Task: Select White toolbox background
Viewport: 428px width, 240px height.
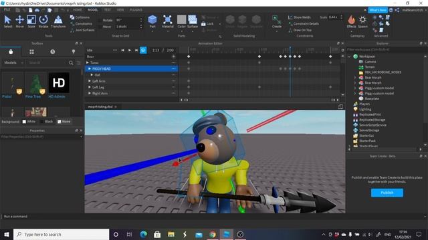Action: tap(29, 121)
